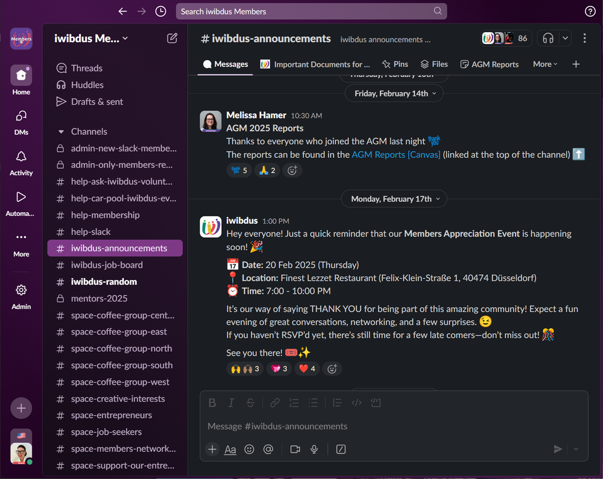The image size is (603, 479).
Task: Insert ordered list in composer
Action: (x=294, y=402)
